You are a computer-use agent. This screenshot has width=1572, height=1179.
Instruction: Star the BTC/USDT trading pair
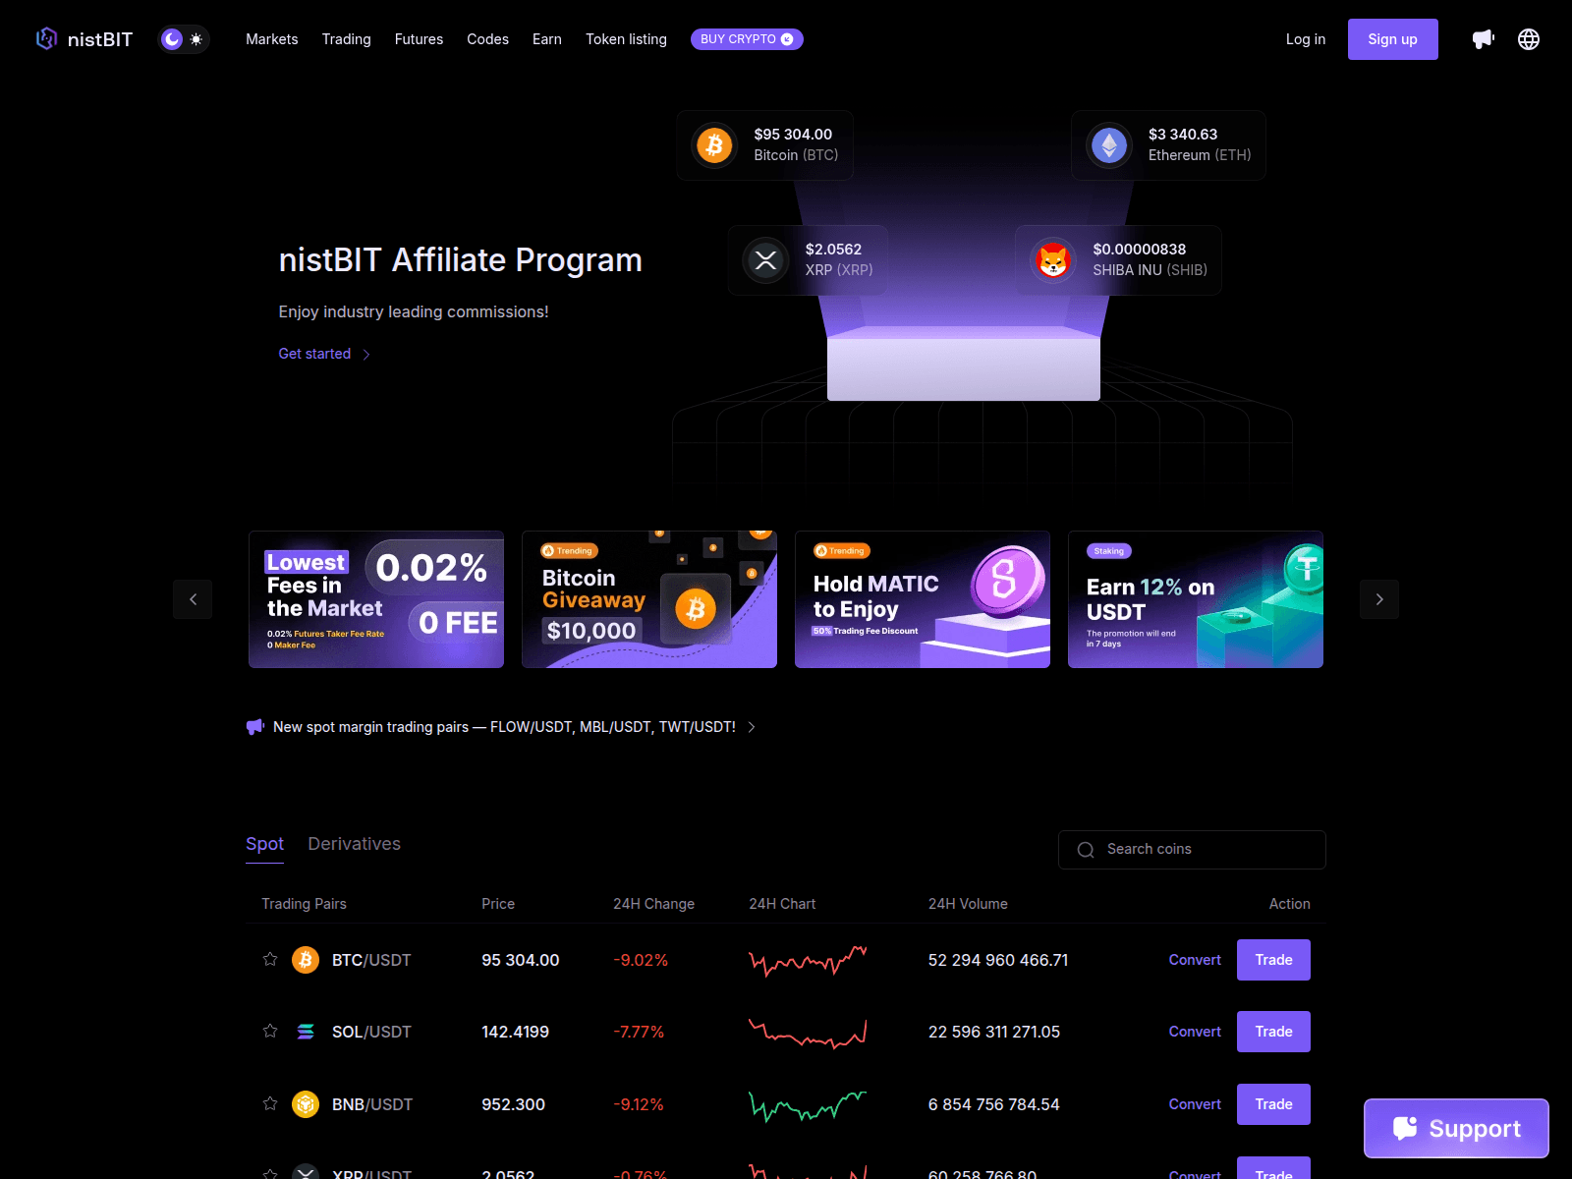270,960
